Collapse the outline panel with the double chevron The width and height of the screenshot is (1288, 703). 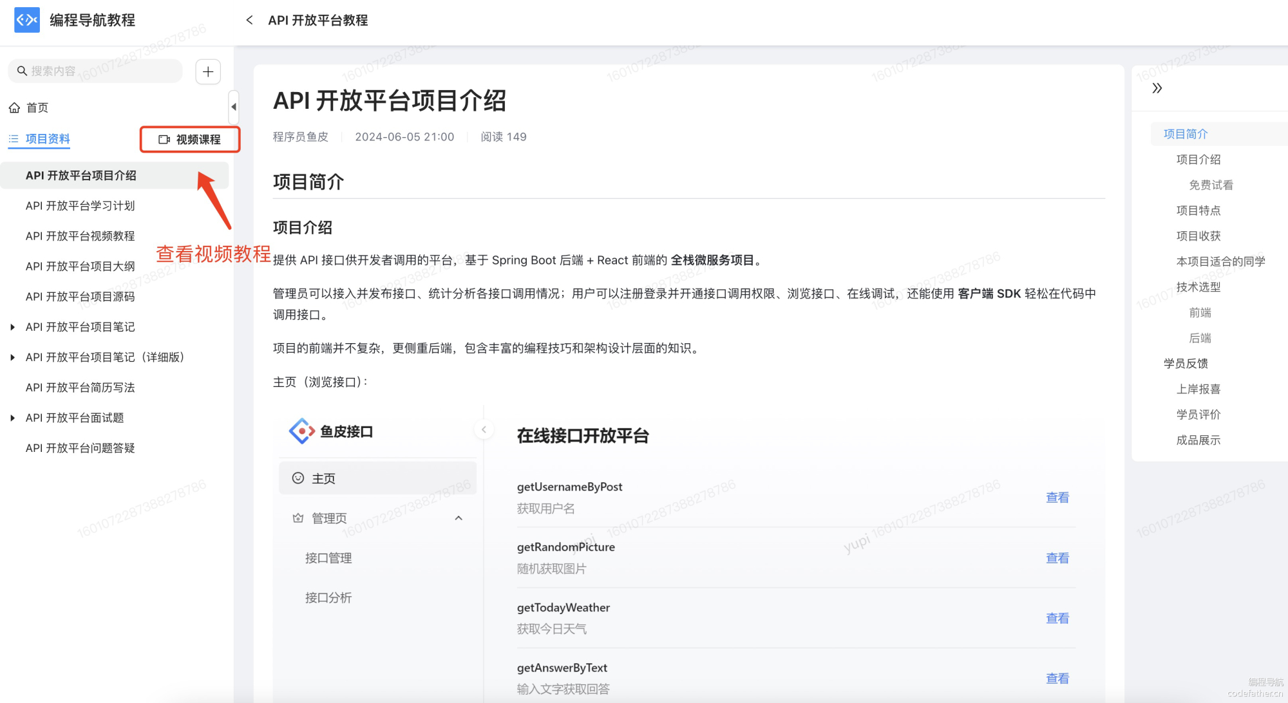1157,88
